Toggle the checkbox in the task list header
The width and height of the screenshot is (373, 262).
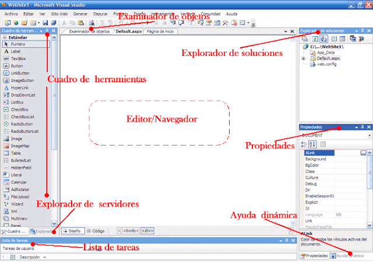tap(13, 257)
